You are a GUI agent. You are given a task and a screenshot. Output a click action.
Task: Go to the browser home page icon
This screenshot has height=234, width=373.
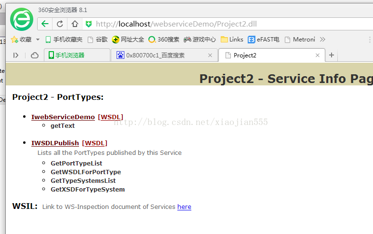pos(75,24)
